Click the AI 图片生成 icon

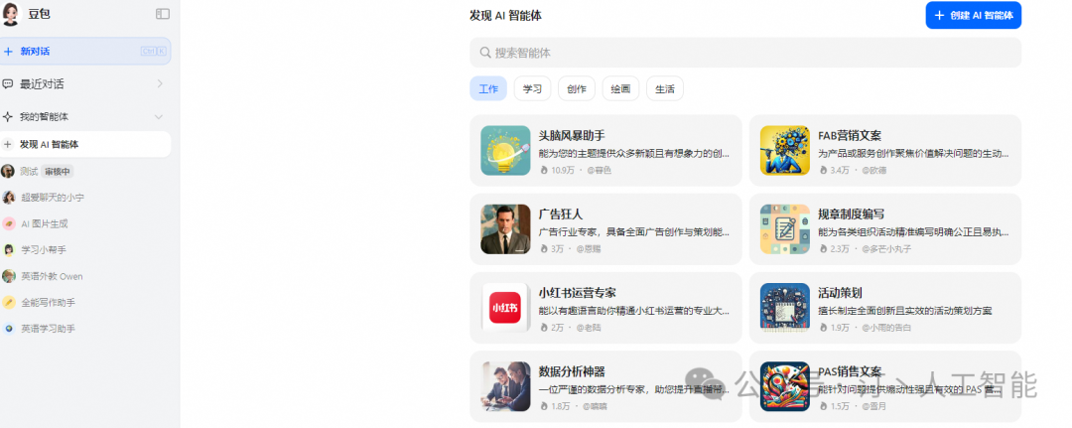pyautogui.click(x=8, y=223)
